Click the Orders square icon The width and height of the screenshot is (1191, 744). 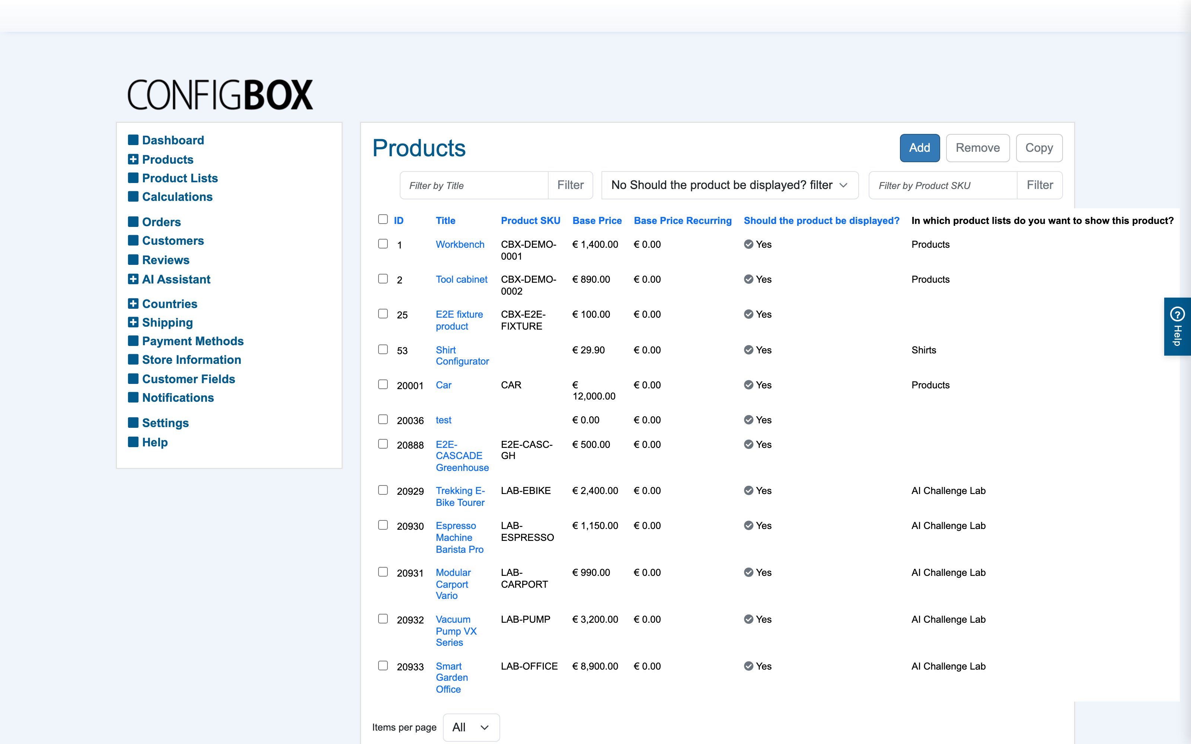(x=133, y=222)
